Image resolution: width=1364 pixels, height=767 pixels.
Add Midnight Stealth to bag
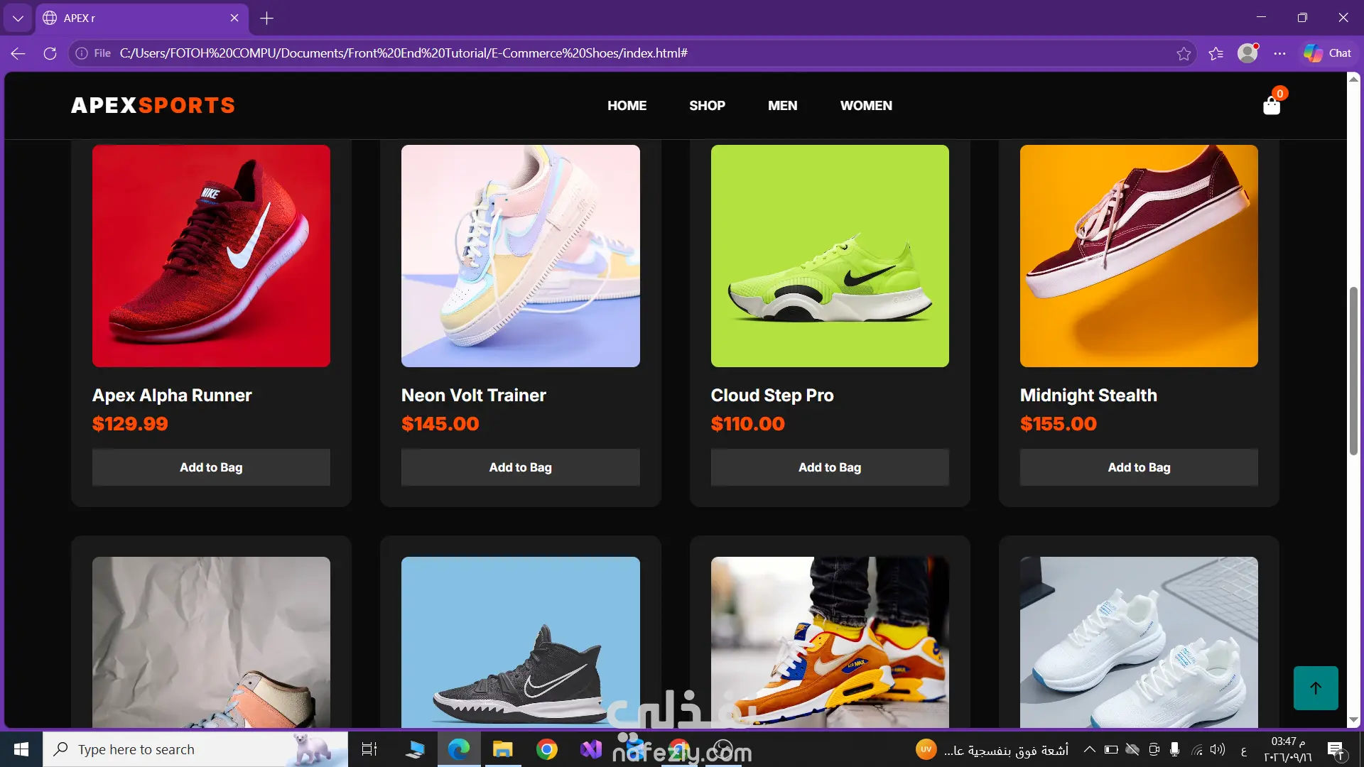click(1139, 467)
